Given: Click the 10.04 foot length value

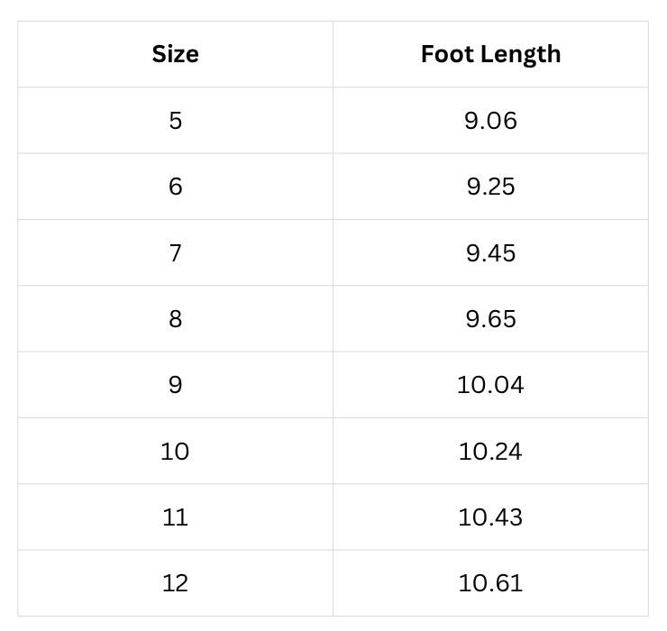Looking at the screenshot, I should 490,385.
